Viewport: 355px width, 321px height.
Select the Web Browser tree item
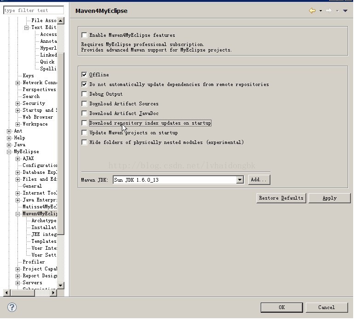[38, 117]
